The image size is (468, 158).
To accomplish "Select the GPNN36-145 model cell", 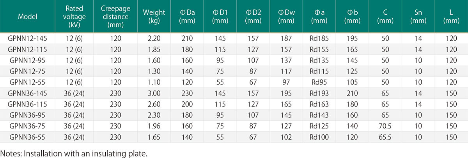I will click(27, 93).
